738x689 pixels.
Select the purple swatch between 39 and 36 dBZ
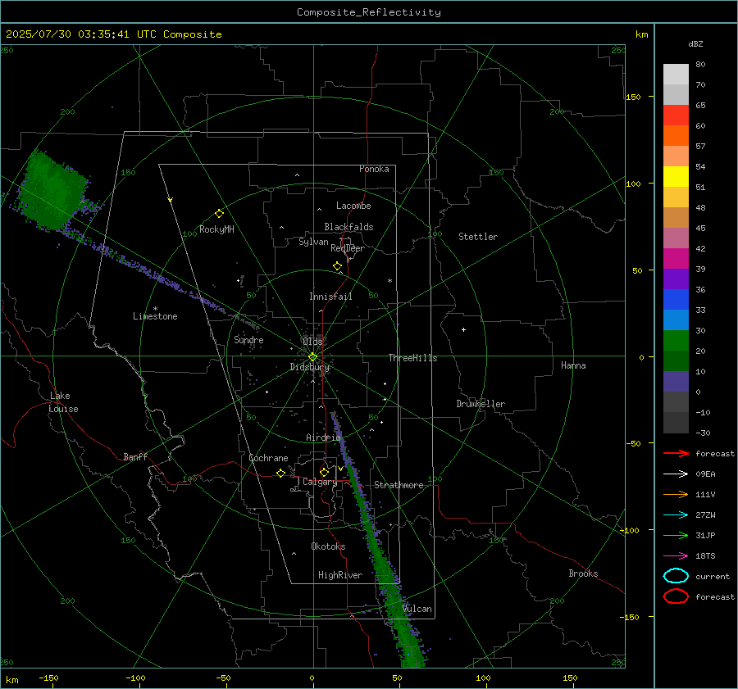coord(676,279)
